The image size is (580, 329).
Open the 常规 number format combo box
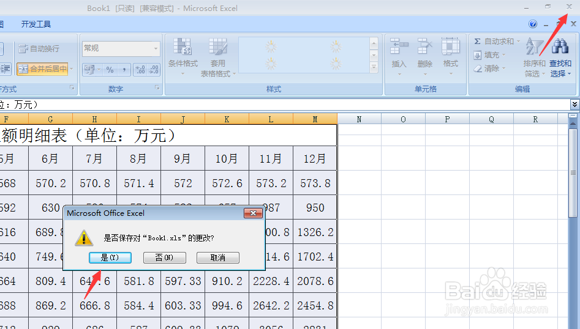tap(121, 48)
